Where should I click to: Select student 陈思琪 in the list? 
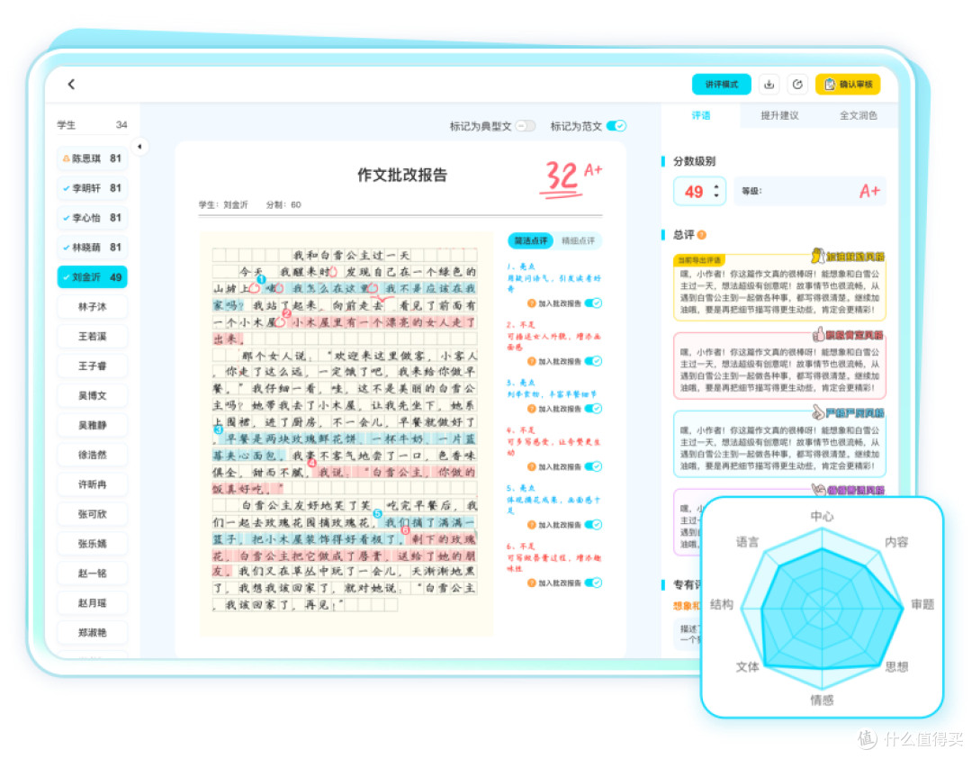click(93, 158)
